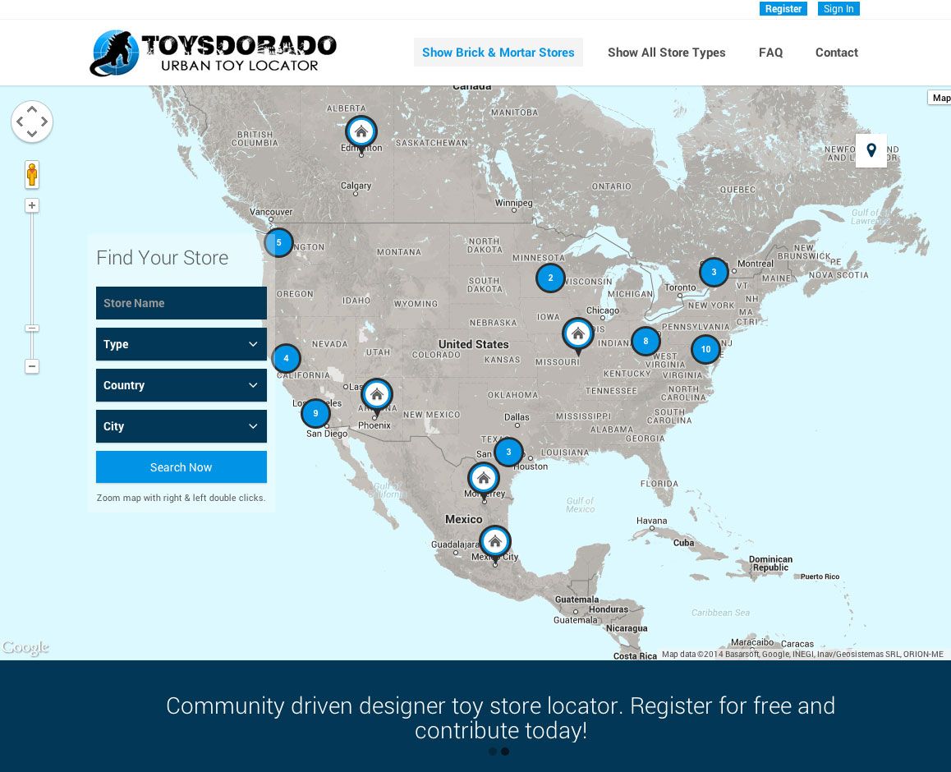The height and width of the screenshot is (772, 951).
Task: Click the Store Name input field
Action: [181, 303]
